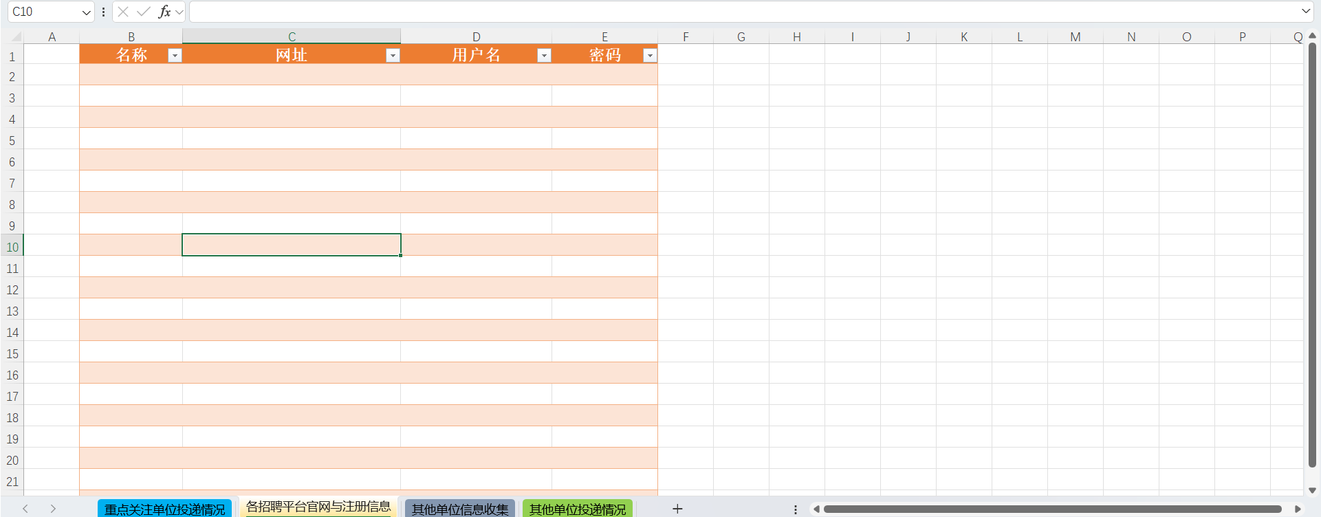Switch to 重点关注单位投递情况 sheet tab

point(165,509)
